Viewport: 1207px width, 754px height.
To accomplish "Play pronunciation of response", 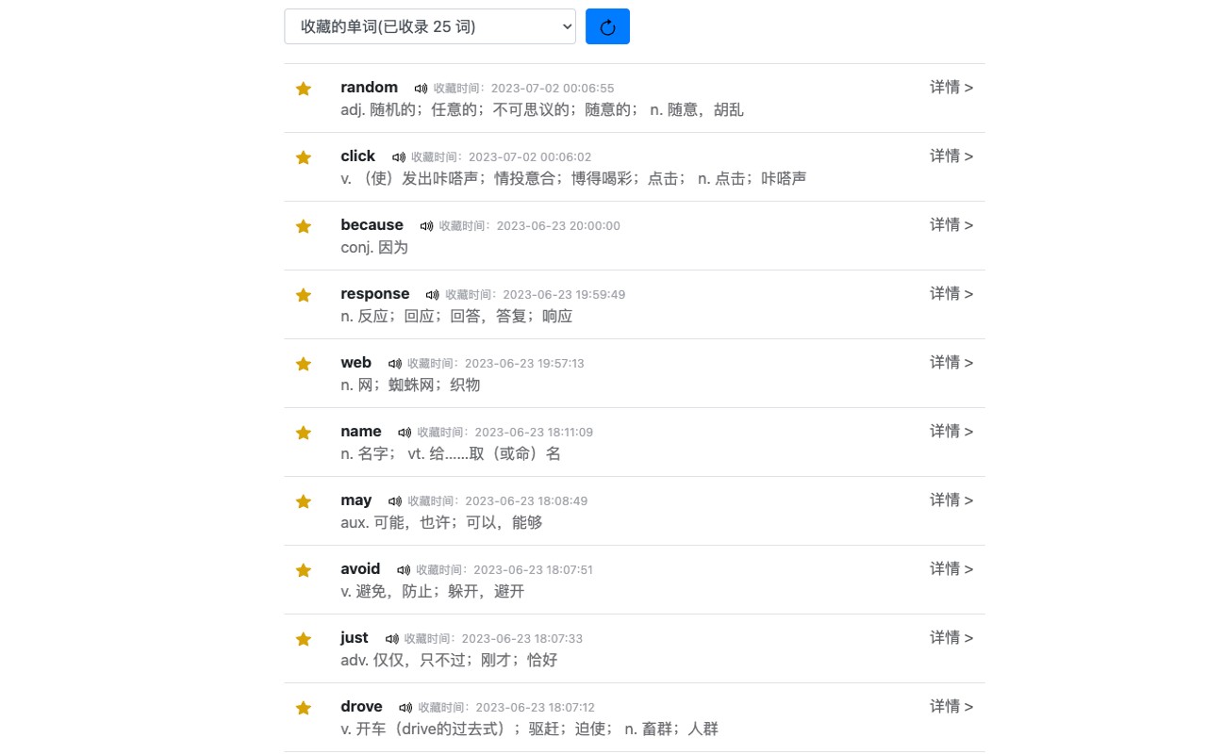I will tap(433, 295).
